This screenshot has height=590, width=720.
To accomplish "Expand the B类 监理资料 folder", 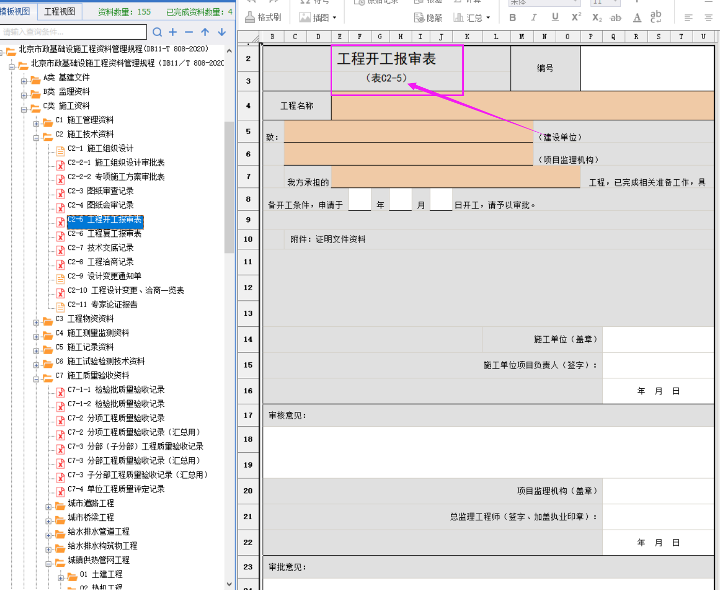I will point(24,95).
